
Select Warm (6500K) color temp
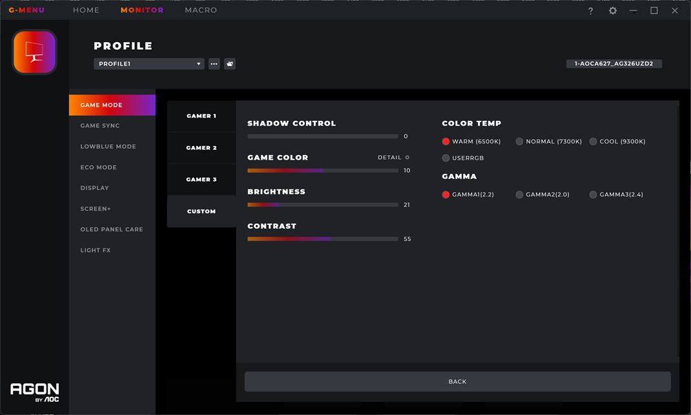(x=471, y=142)
